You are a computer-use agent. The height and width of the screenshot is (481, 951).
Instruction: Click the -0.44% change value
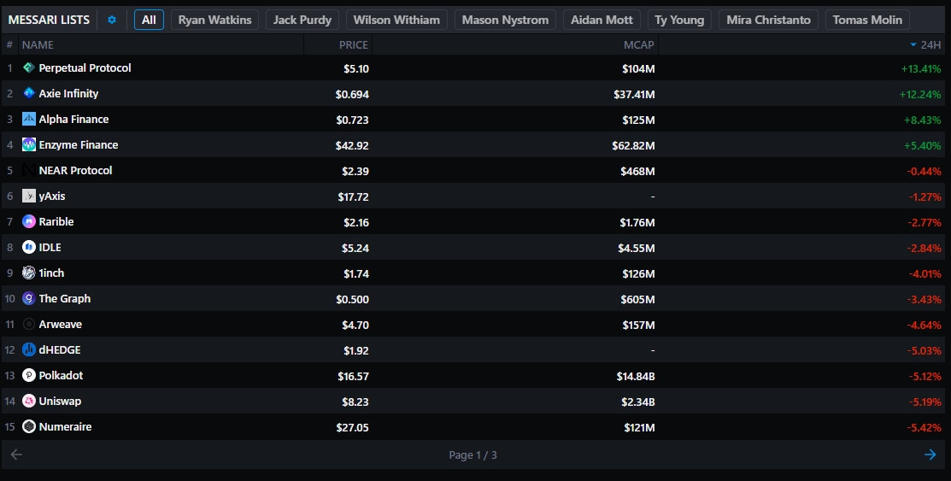pos(924,171)
